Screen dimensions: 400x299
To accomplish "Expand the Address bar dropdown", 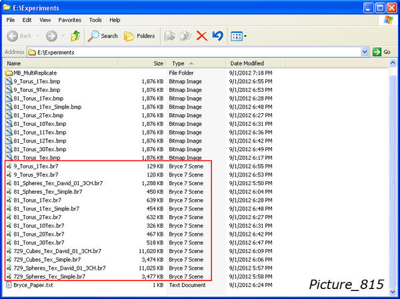I will tap(365, 52).
